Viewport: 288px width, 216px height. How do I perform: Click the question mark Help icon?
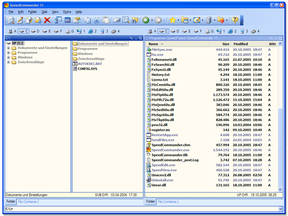[235, 20]
